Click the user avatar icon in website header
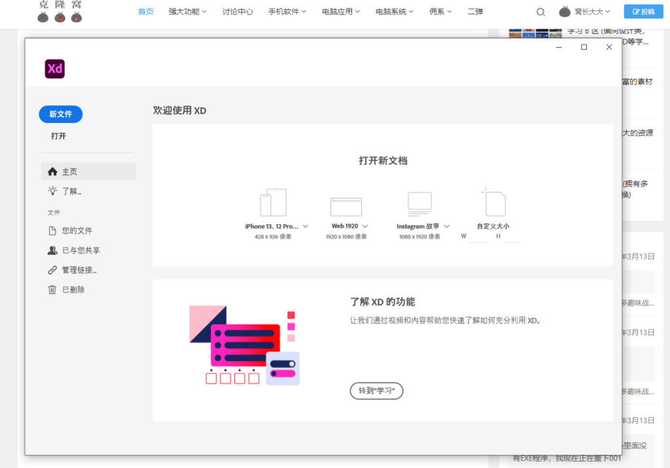Image resolution: width=670 pixels, height=468 pixels. click(x=565, y=12)
